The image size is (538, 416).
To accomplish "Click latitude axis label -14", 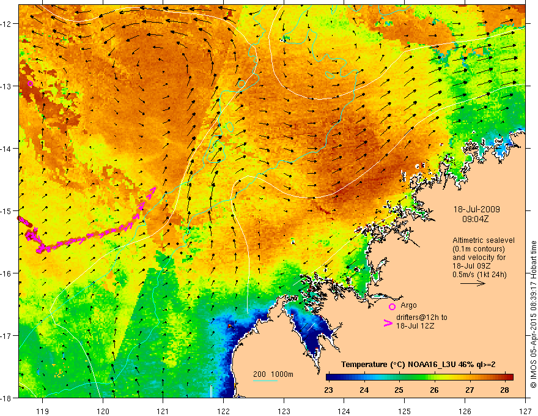I will [7, 149].
